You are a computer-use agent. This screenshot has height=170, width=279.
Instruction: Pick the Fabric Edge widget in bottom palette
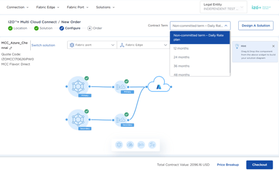tap(152, 145)
